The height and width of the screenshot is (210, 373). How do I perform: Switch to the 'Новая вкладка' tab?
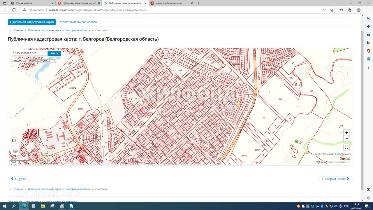[x=31, y=3]
